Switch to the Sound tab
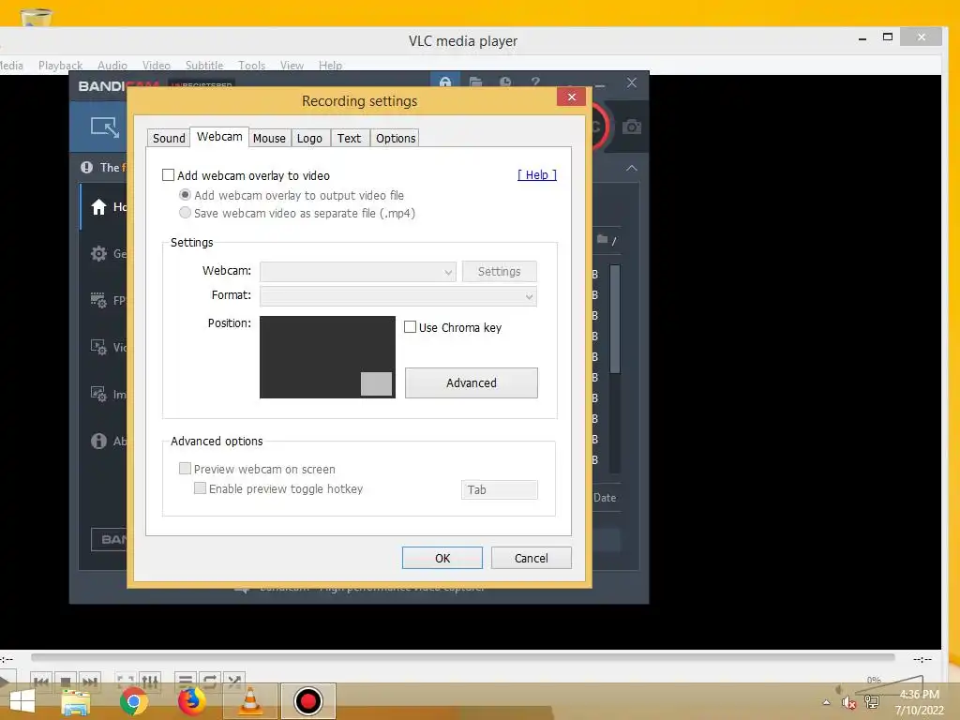 169,139
